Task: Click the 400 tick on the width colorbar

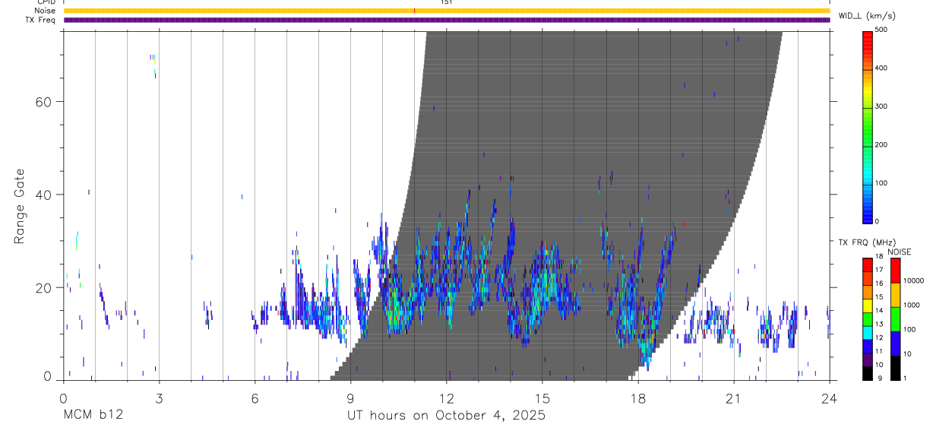Action: (883, 68)
